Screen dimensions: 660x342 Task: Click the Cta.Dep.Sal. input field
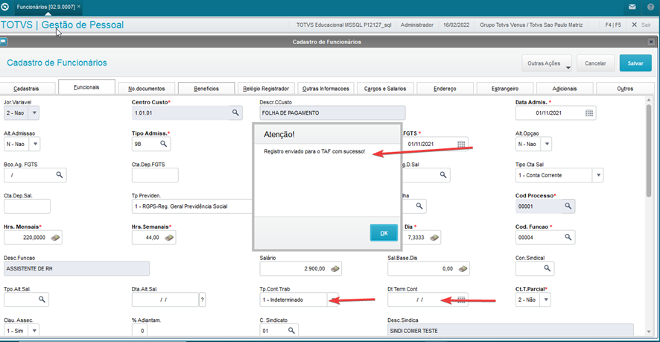27,206
